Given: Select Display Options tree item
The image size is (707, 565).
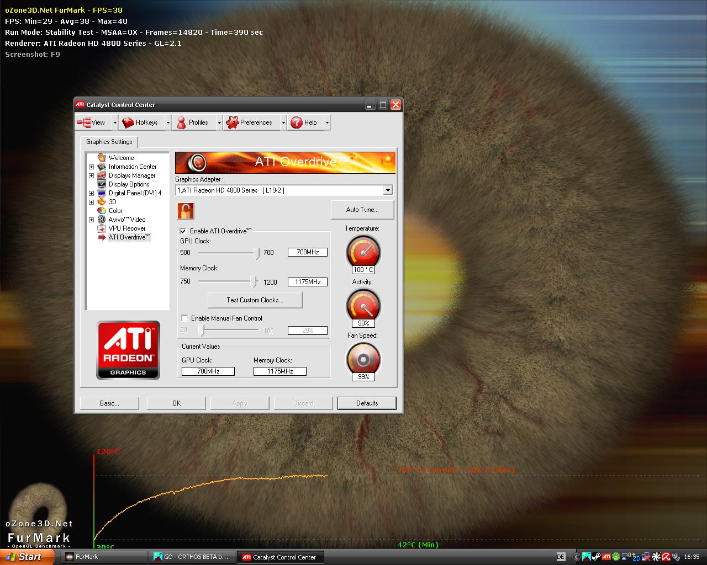Looking at the screenshot, I should 129,184.
